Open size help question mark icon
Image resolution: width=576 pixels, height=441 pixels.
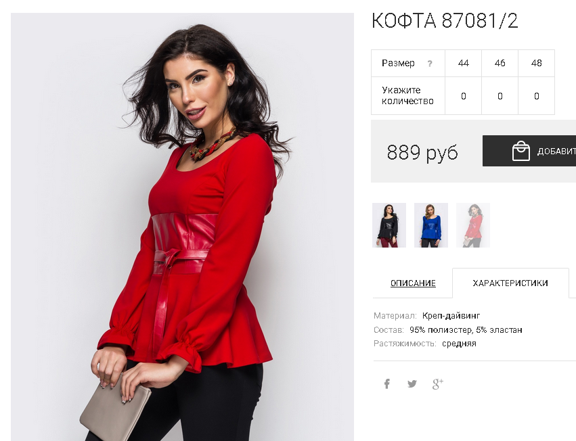[430, 64]
